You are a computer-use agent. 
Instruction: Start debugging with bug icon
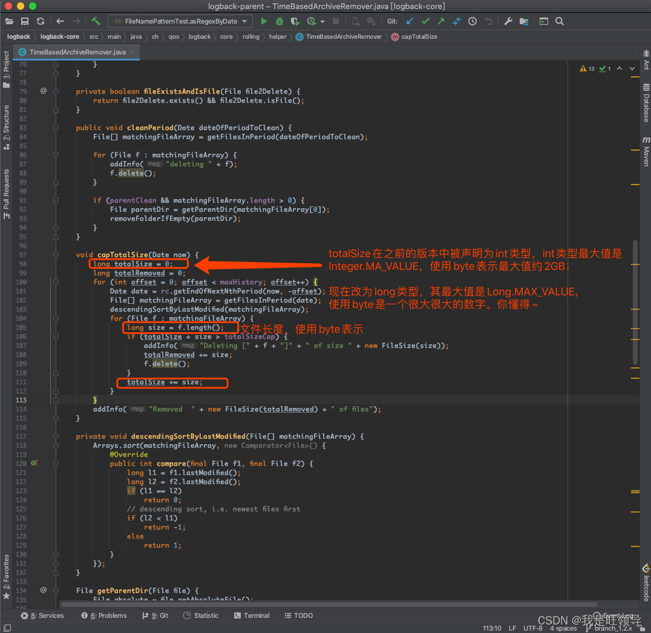pyautogui.click(x=280, y=21)
